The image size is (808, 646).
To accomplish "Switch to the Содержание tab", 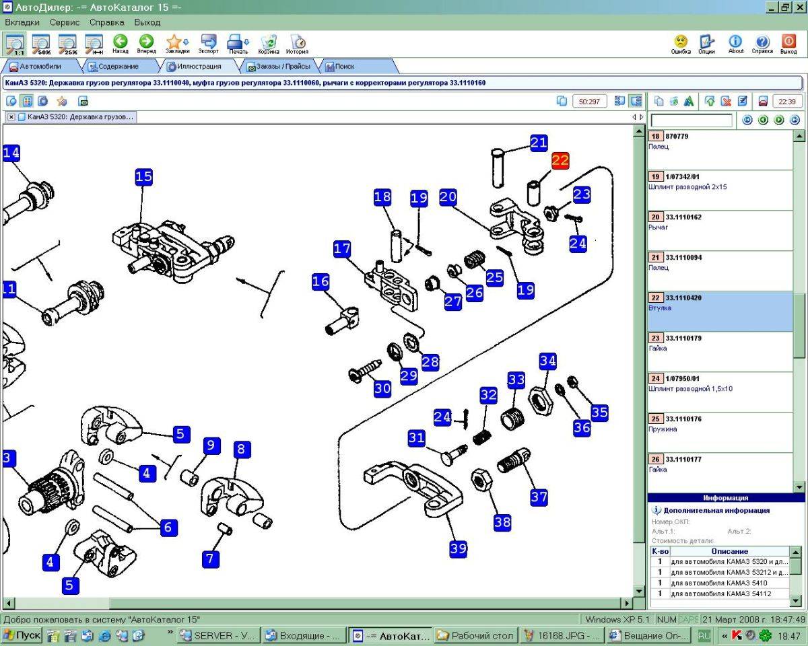I will pos(118,66).
